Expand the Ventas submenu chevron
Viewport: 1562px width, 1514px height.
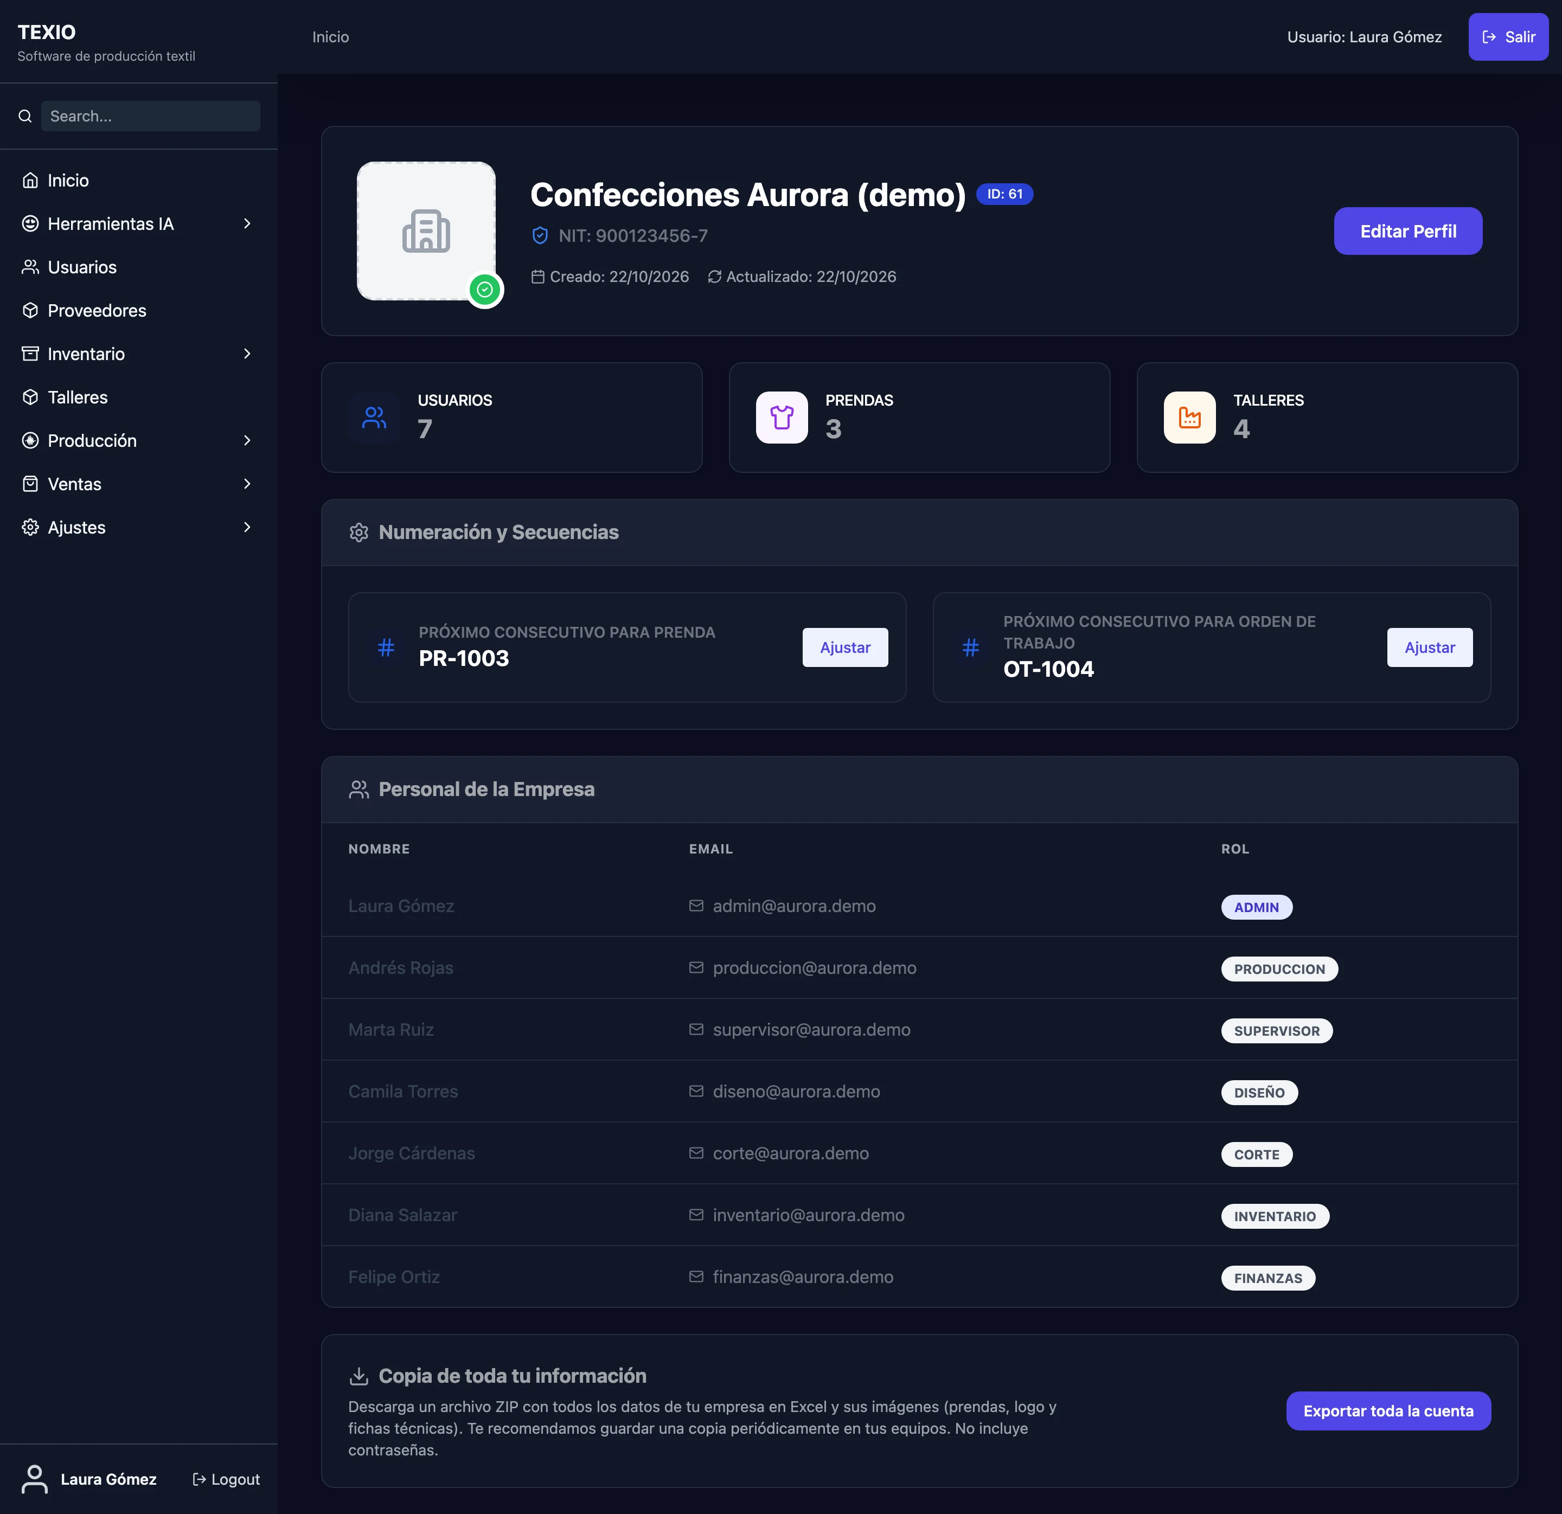pos(247,484)
